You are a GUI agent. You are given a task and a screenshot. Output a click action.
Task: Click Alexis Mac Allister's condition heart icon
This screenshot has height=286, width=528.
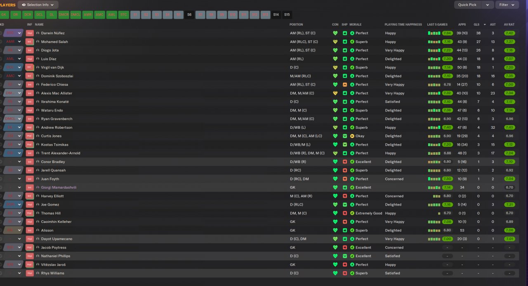click(x=335, y=93)
